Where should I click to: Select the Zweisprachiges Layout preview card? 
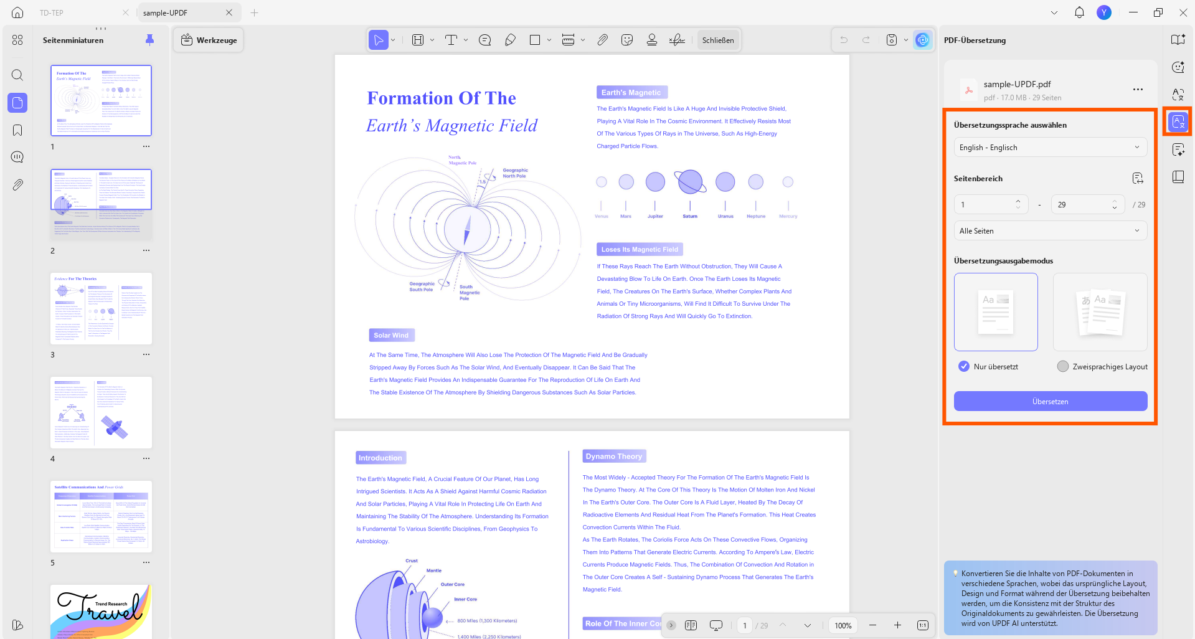1100,312
